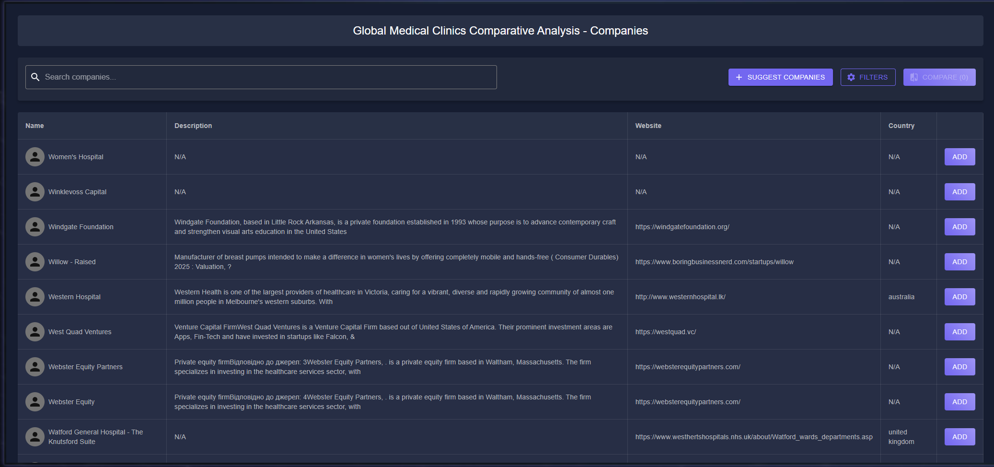This screenshot has height=467, width=994.
Task: Click the Willow - Raised avatar icon
Action: pyautogui.click(x=35, y=262)
